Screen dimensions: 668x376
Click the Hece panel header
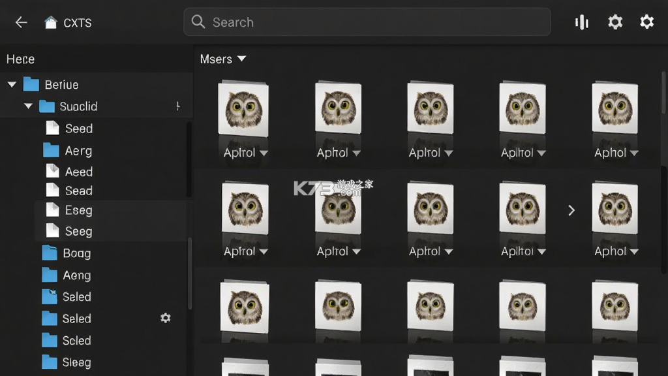coord(20,59)
